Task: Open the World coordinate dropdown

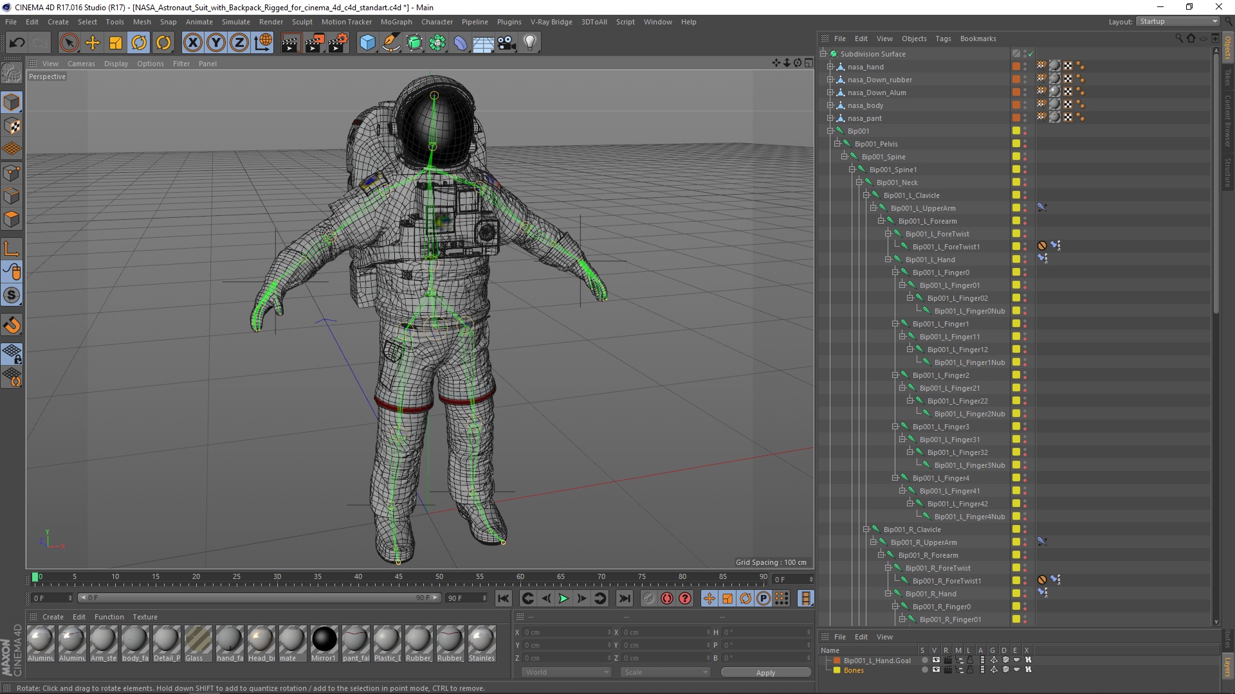Action: 566,672
